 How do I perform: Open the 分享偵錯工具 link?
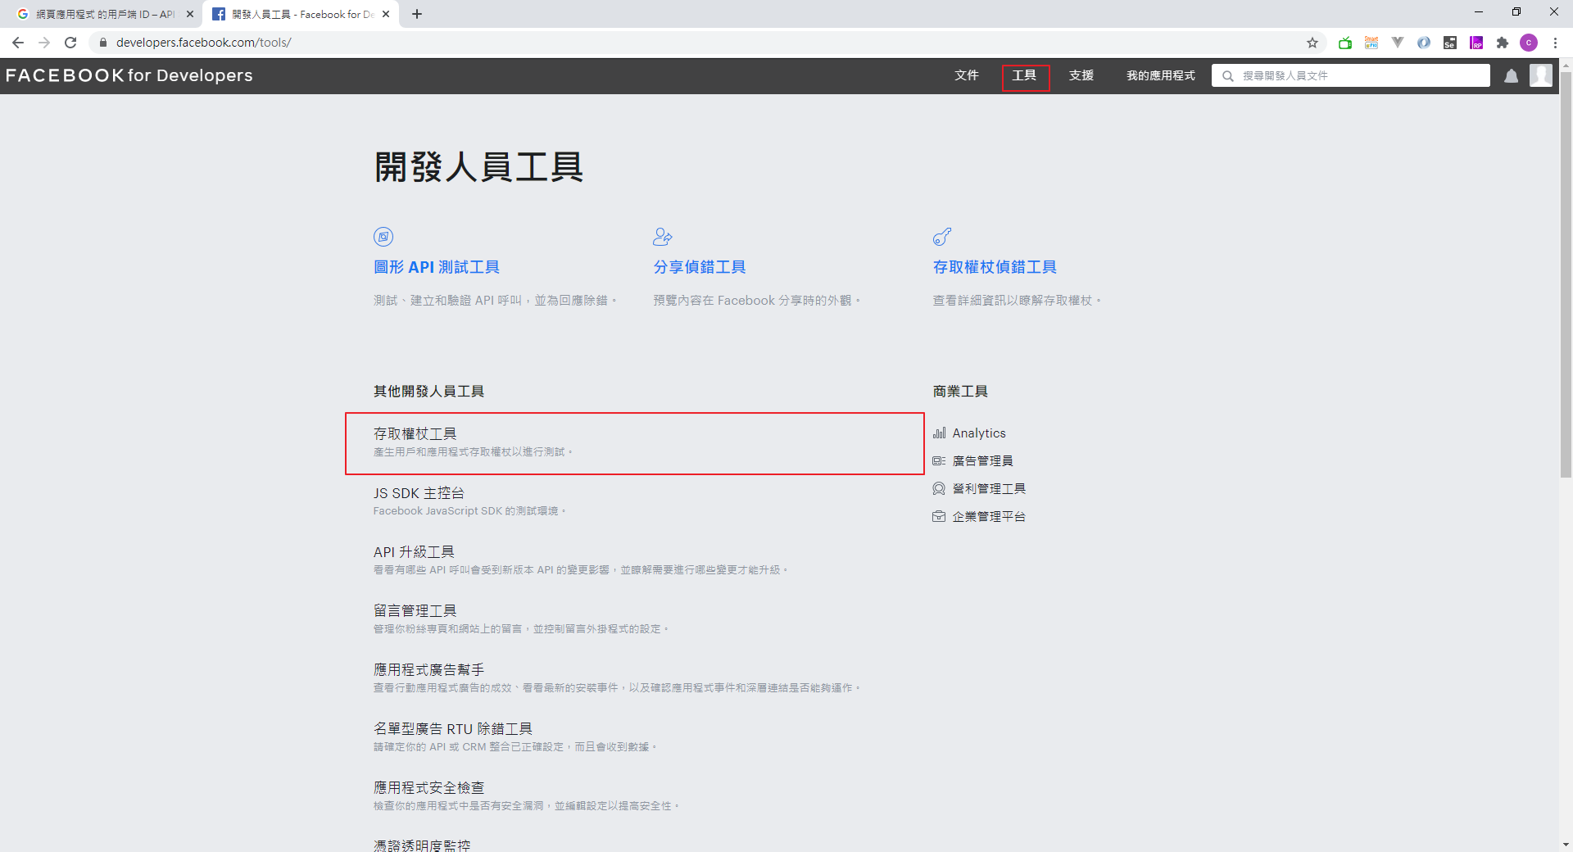[700, 267]
